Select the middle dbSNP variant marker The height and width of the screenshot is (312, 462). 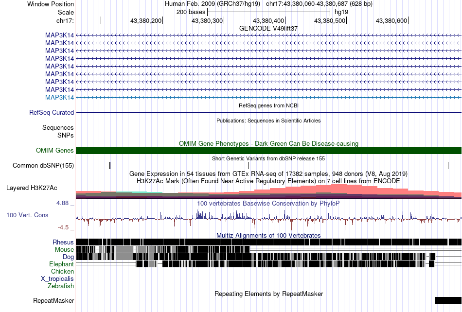249,165
